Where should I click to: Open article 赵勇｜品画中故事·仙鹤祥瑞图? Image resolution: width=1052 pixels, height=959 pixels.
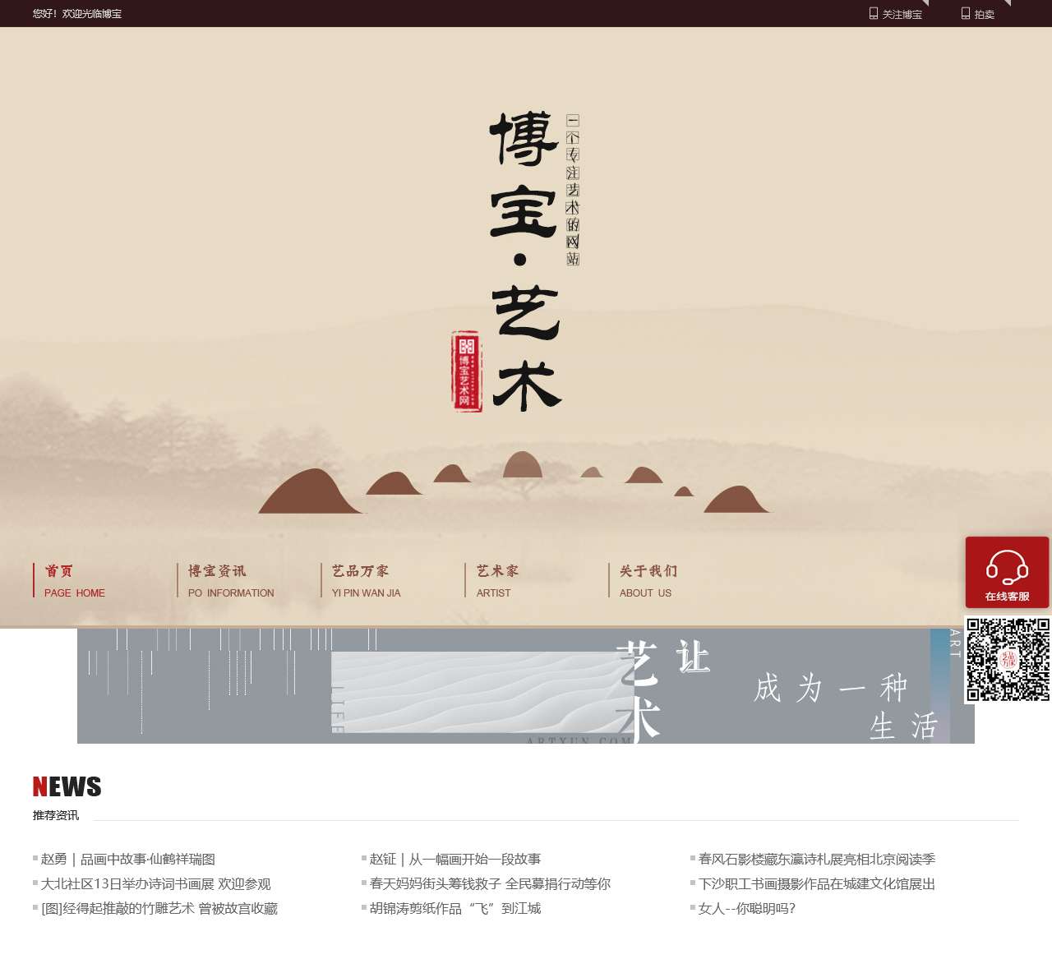pyautogui.click(x=128, y=859)
